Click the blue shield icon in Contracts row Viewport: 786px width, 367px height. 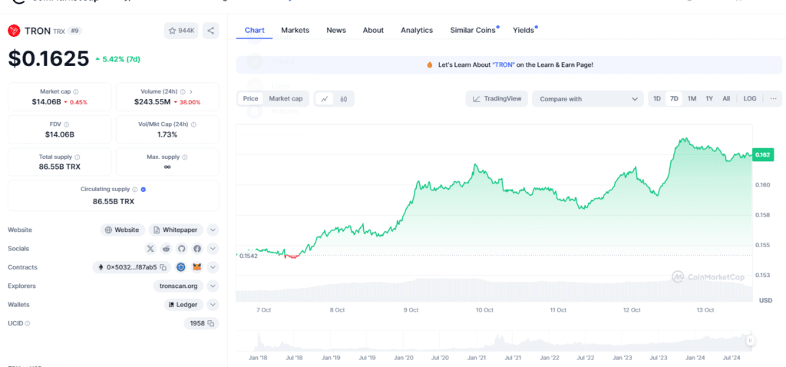pyautogui.click(x=181, y=267)
